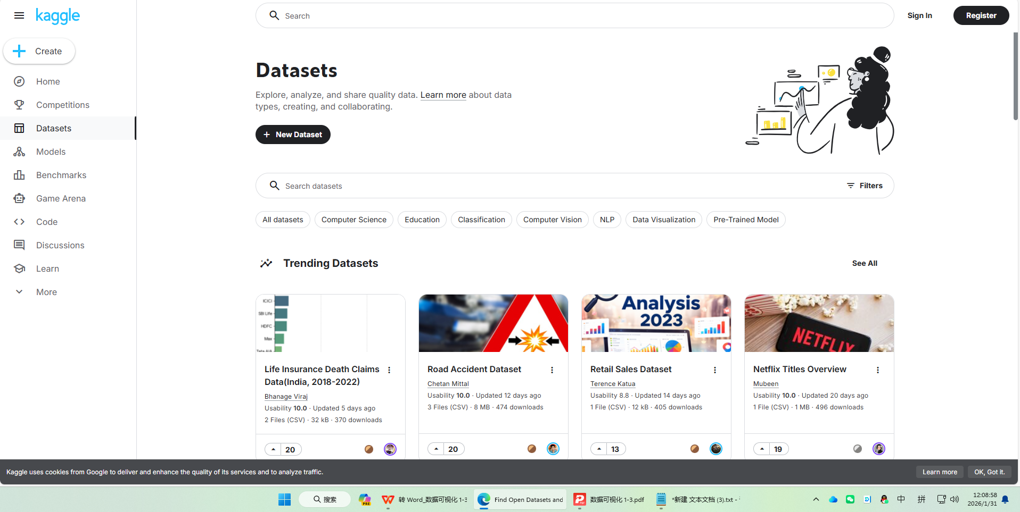
Task: Open Windows Start menu
Action: click(284, 499)
